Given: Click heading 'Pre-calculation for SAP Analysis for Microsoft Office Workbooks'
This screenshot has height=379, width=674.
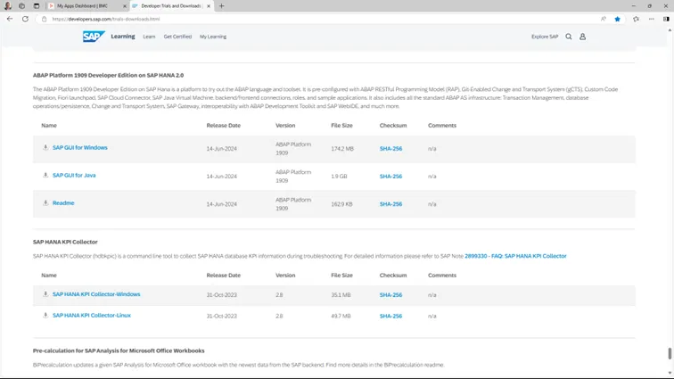Looking at the screenshot, I should pyautogui.click(x=119, y=350).
